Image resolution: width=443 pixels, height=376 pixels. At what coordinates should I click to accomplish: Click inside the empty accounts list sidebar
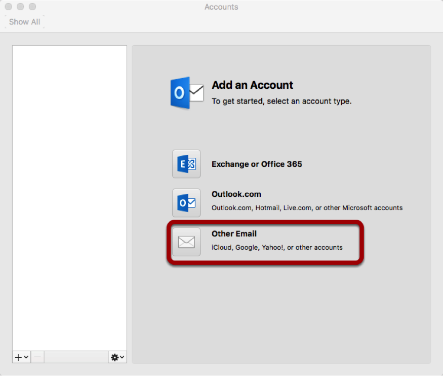(69, 198)
